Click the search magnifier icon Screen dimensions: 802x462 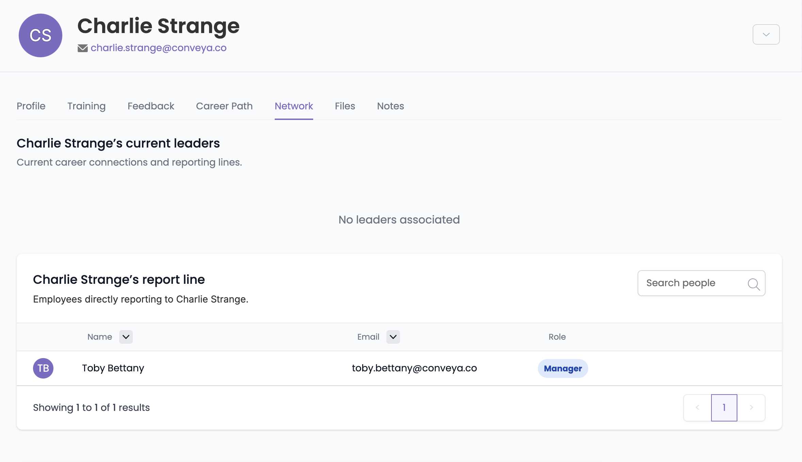click(x=753, y=283)
